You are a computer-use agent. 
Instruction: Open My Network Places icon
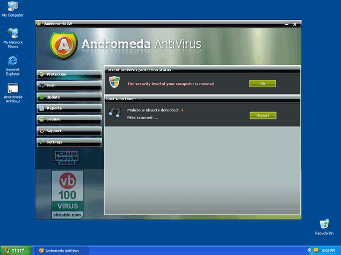[x=12, y=34]
